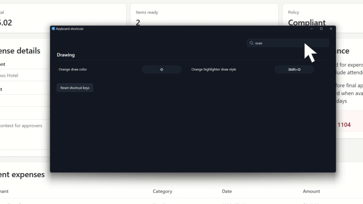Click the red 1104 value
363x204 pixels.
pyautogui.click(x=344, y=125)
